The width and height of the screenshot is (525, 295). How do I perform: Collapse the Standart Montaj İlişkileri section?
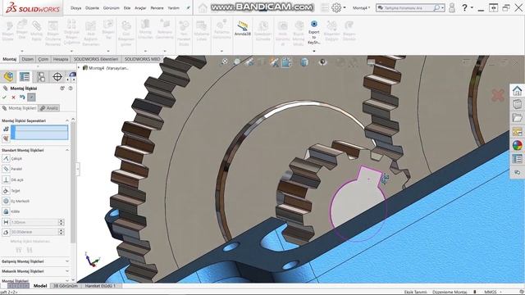point(67,150)
